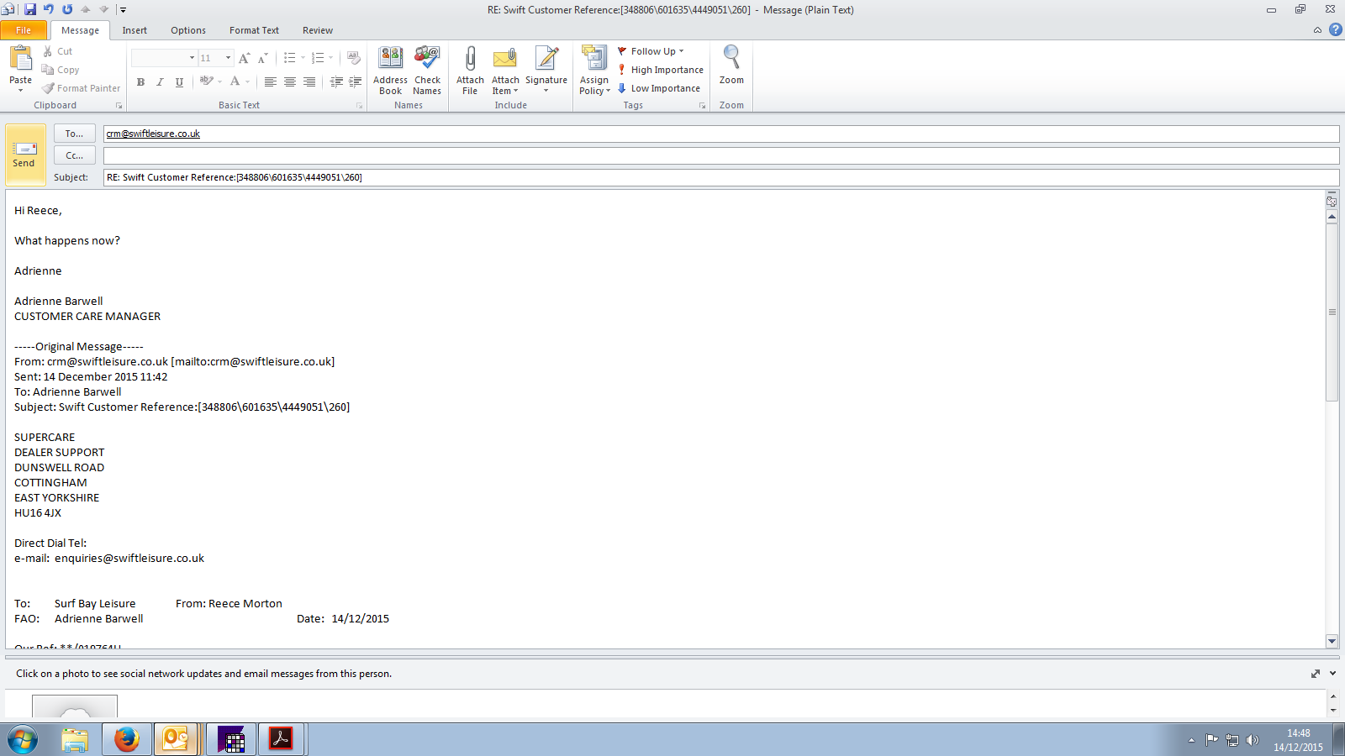
Task: Open the Basic Text dialog launcher
Action: coord(359,106)
